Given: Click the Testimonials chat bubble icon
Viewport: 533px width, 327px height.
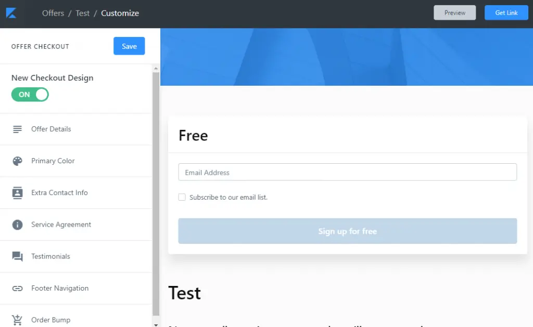Looking at the screenshot, I should point(18,256).
